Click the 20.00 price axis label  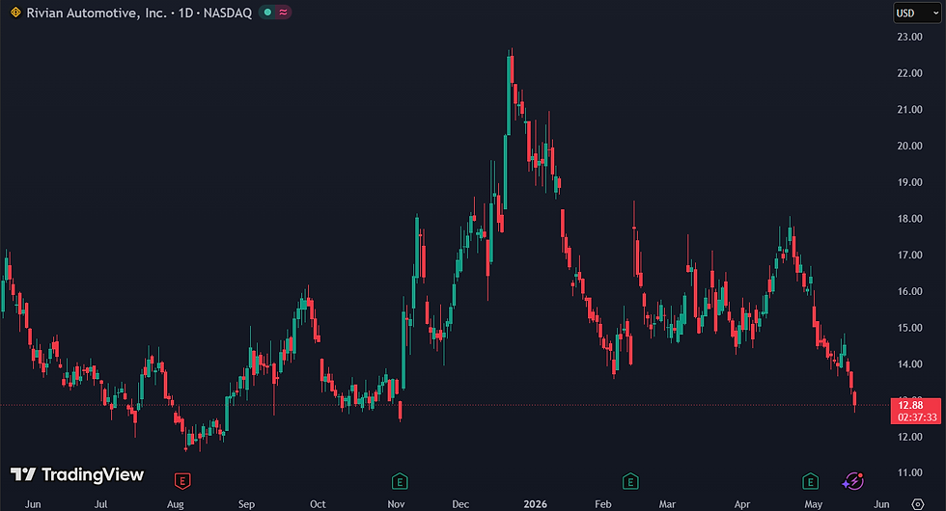(909, 146)
